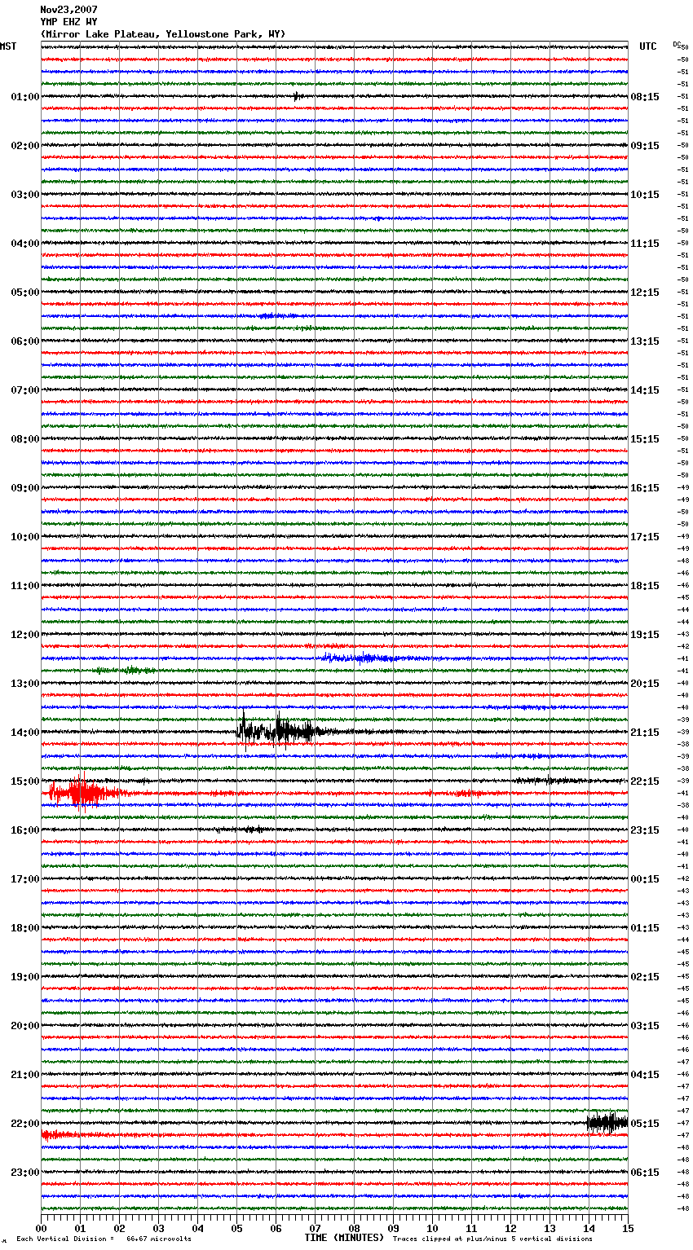The height and width of the screenshot is (1250, 693).
Task: Select the 06:00 MST time label
Action: [x=25, y=341]
